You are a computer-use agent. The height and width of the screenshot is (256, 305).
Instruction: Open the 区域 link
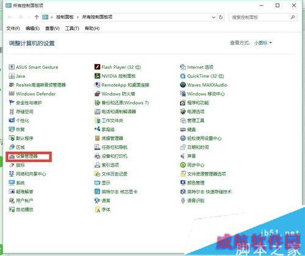[20, 148]
